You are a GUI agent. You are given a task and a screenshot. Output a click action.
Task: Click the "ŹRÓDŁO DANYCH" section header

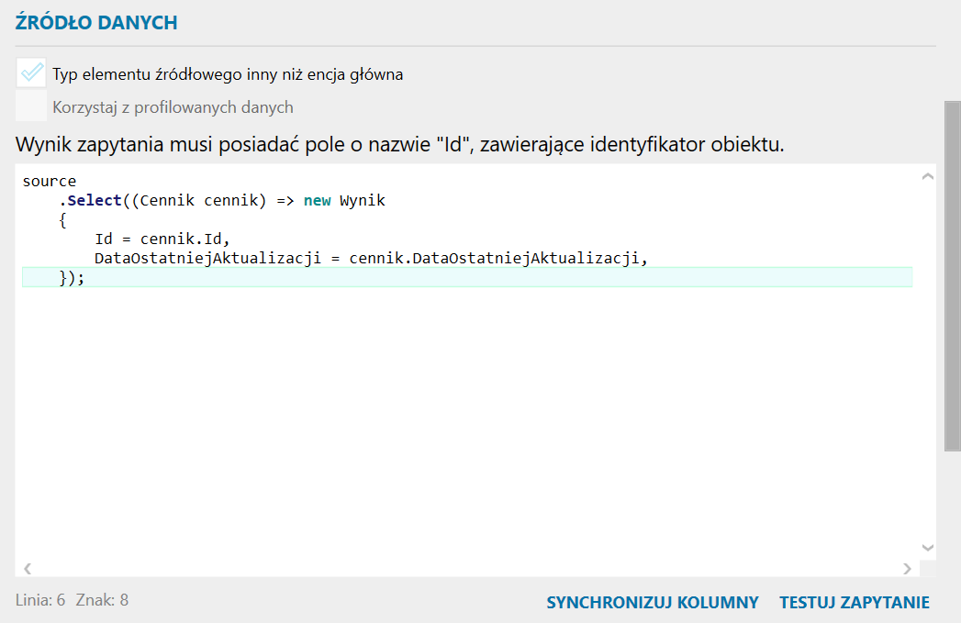coord(96,23)
